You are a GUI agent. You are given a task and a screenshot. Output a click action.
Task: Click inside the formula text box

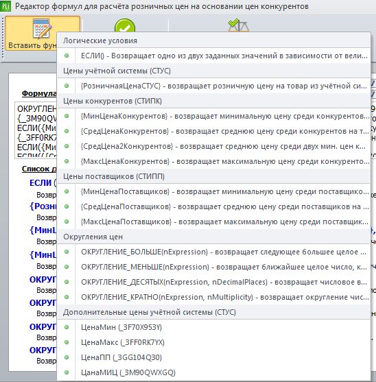click(36, 130)
